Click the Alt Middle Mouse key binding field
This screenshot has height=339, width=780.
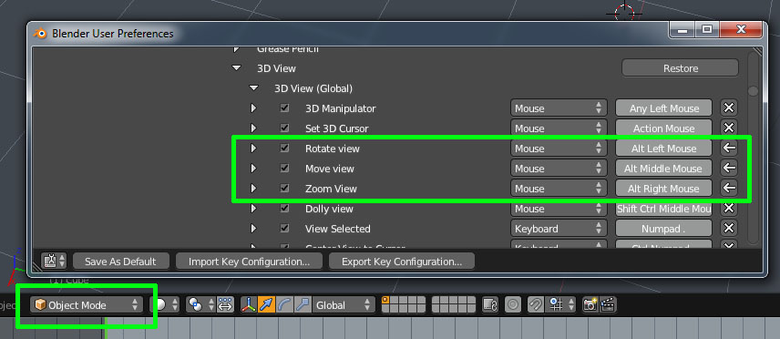tap(663, 169)
